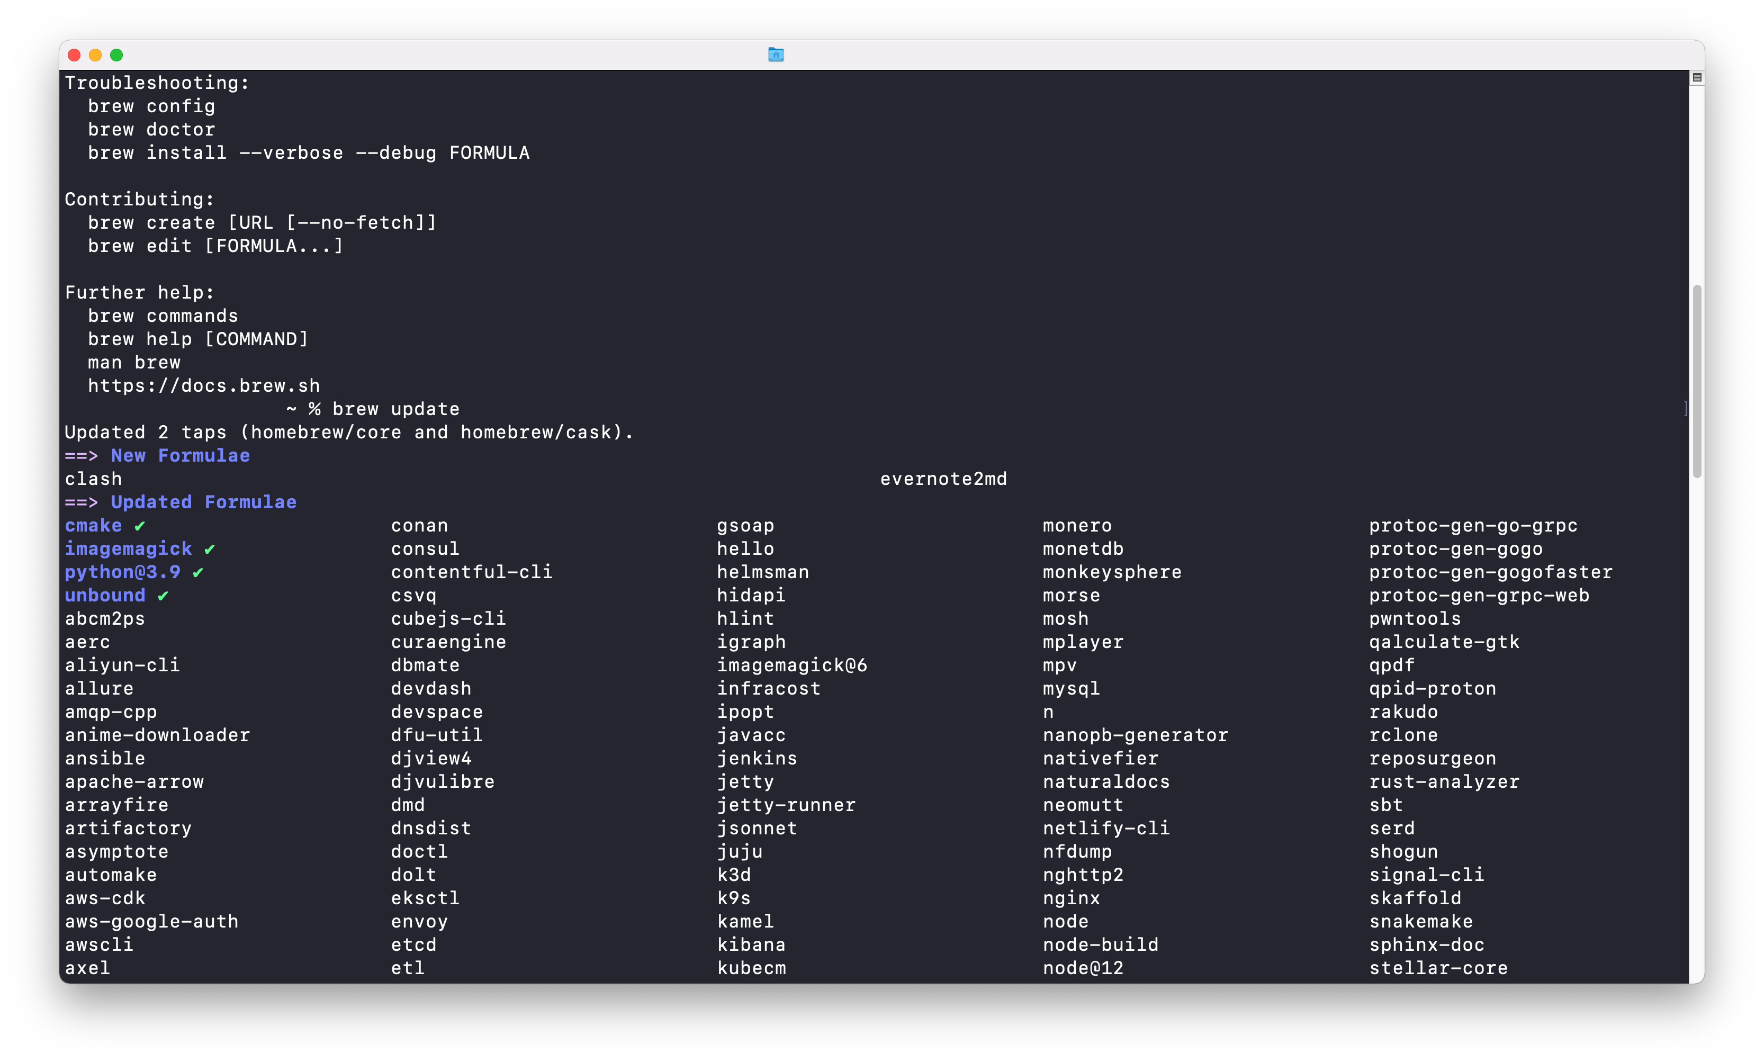The height and width of the screenshot is (1062, 1764).
Task: Select the 'monero' formula entry
Action: [x=1077, y=525]
